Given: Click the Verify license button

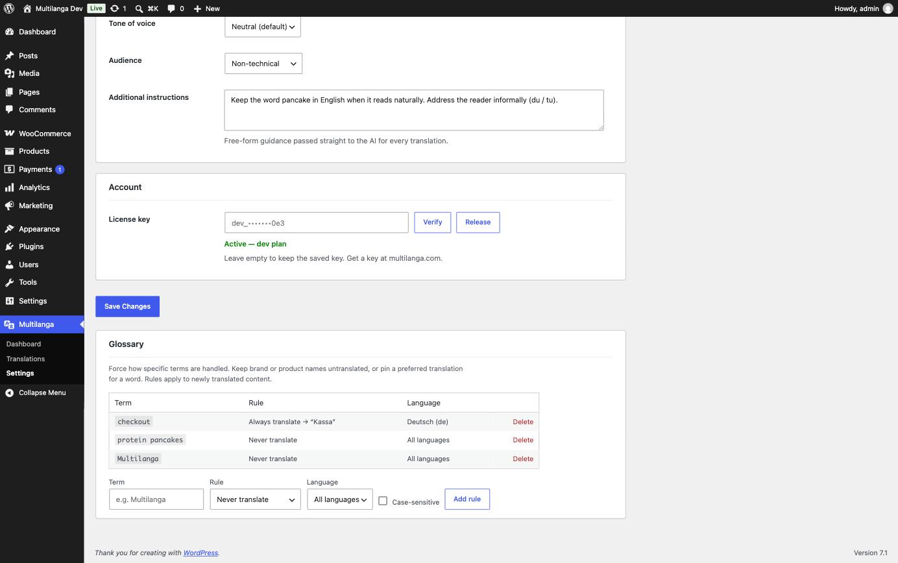Looking at the screenshot, I should pos(433,222).
